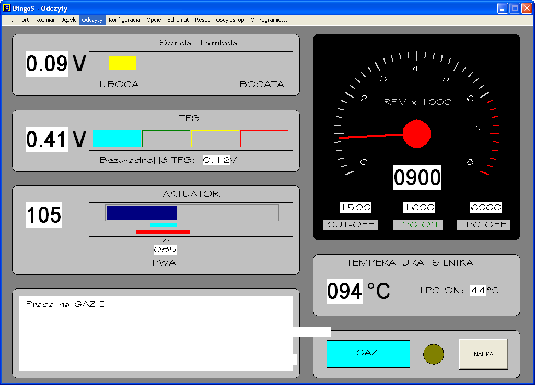Open the Konfiguracja menu
The width and height of the screenshot is (535, 385).
pyautogui.click(x=124, y=20)
